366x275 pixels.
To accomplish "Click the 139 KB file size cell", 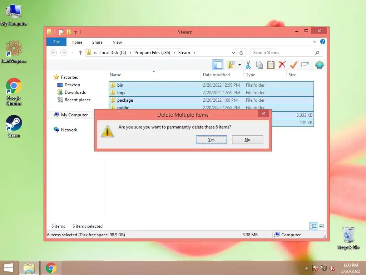I will (306, 123).
